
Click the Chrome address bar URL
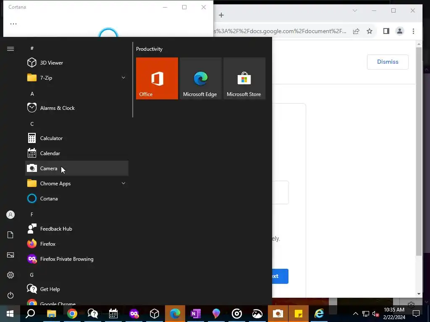tap(280, 31)
